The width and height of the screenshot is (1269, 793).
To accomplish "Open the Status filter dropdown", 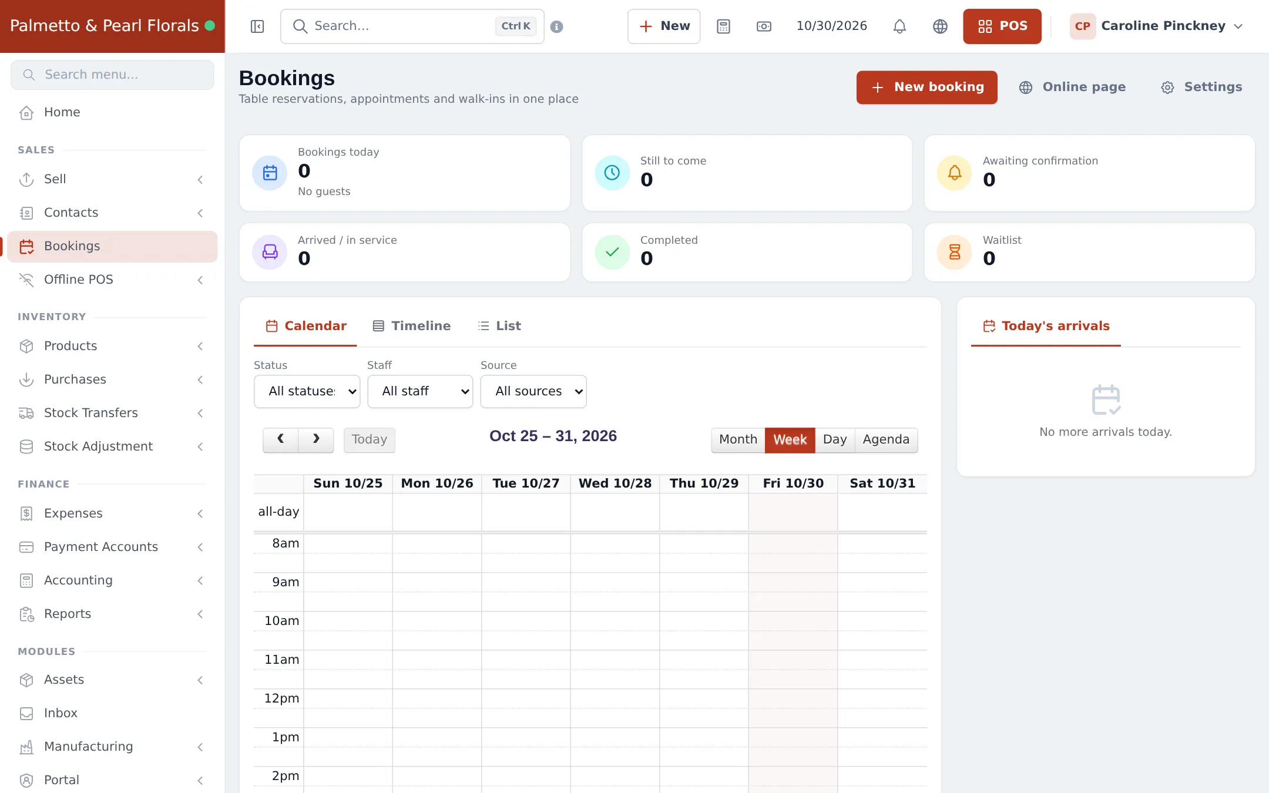I will coord(307,391).
